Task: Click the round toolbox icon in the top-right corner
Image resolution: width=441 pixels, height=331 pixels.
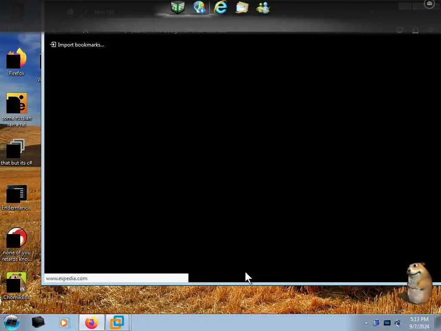Action: click(x=429, y=4)
